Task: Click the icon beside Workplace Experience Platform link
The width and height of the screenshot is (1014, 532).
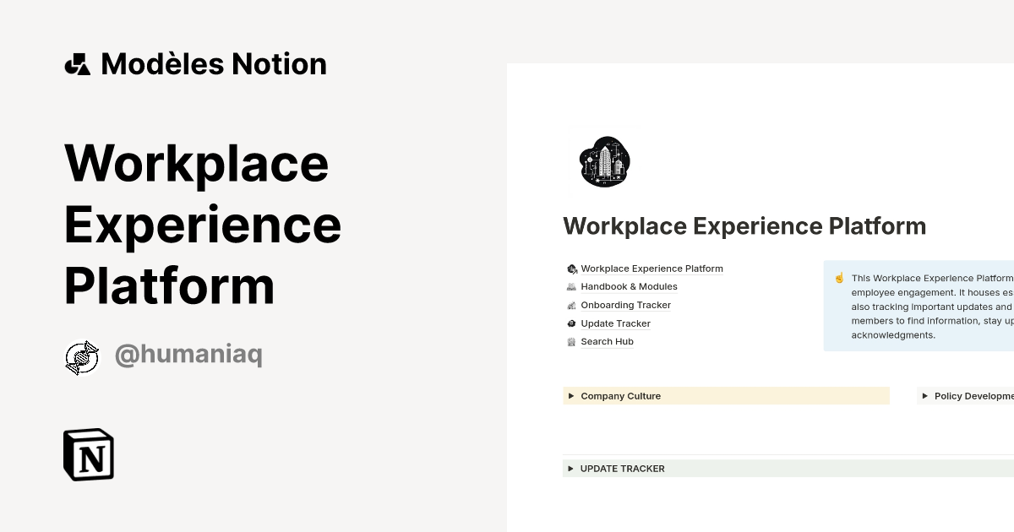Action: click(570, 268)
